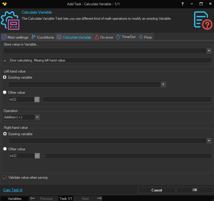The width and height of the screenshot is (214, 201).
Task: Expand the Store value in Variable dropdown
Action: (x=209, y=51)
